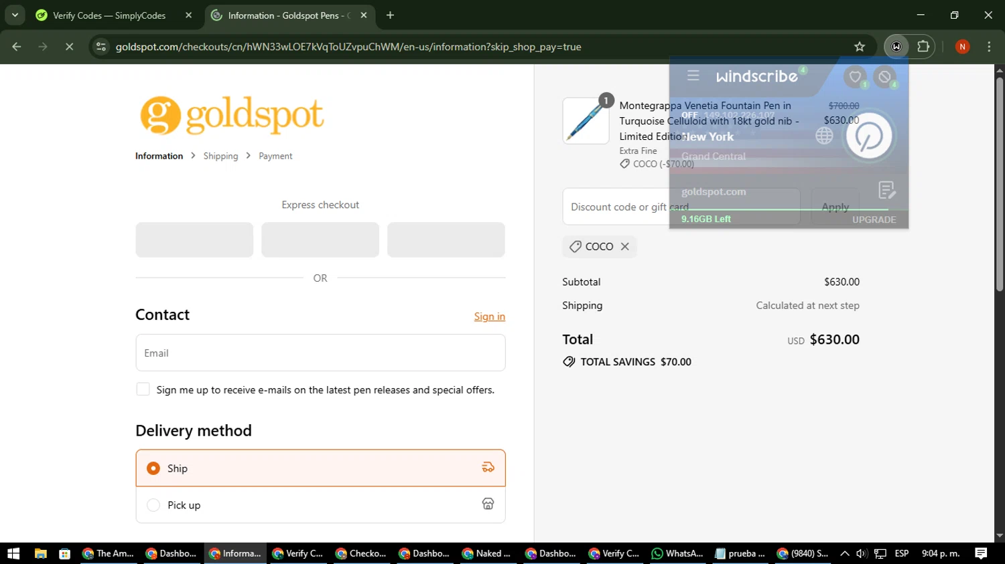
Task: Click the Windscribe notes icon
Action: pyautogui.click(x=886, y=191)
